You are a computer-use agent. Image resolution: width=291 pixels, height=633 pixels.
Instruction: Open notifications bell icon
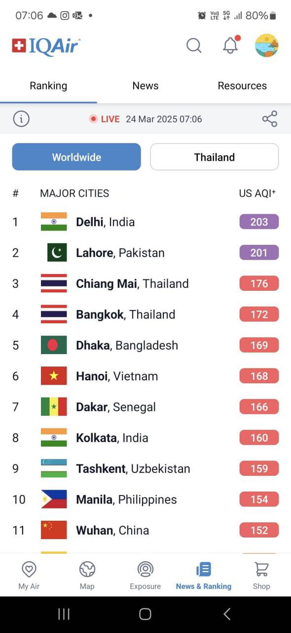(x=231, y=45)
